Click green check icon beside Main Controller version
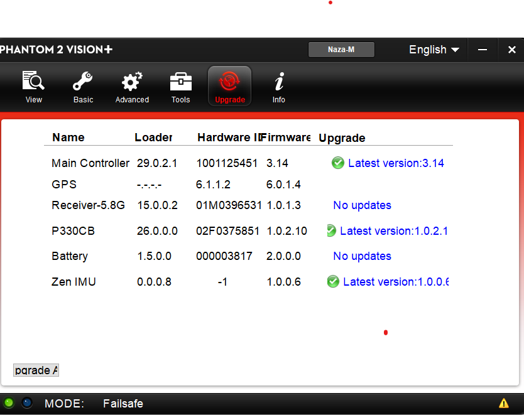The height and width of the screenshot is (415, 524). click(338, 163)
